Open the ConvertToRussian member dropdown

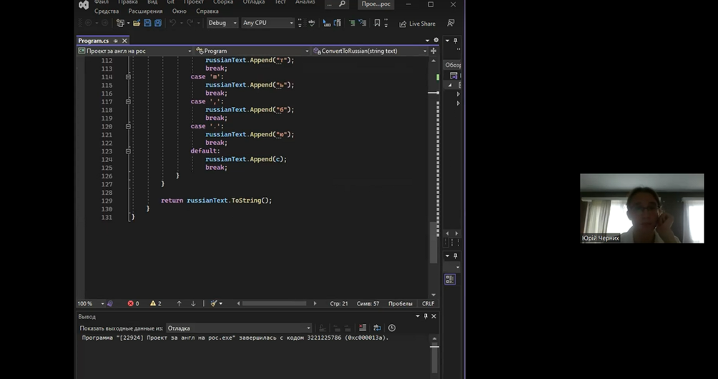[x=370, y=51]
